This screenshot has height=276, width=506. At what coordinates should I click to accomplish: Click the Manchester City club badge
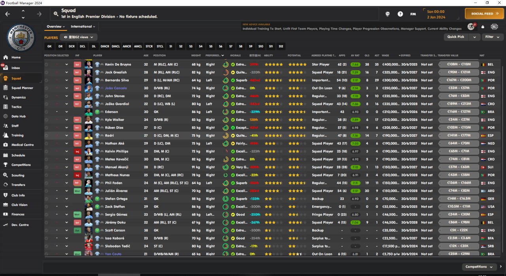point(21,38)
